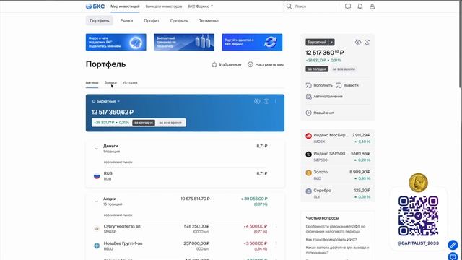Open the Бархатный account dropdown
Viewport: 462px width, 260px height.
[x=106, y=101]
